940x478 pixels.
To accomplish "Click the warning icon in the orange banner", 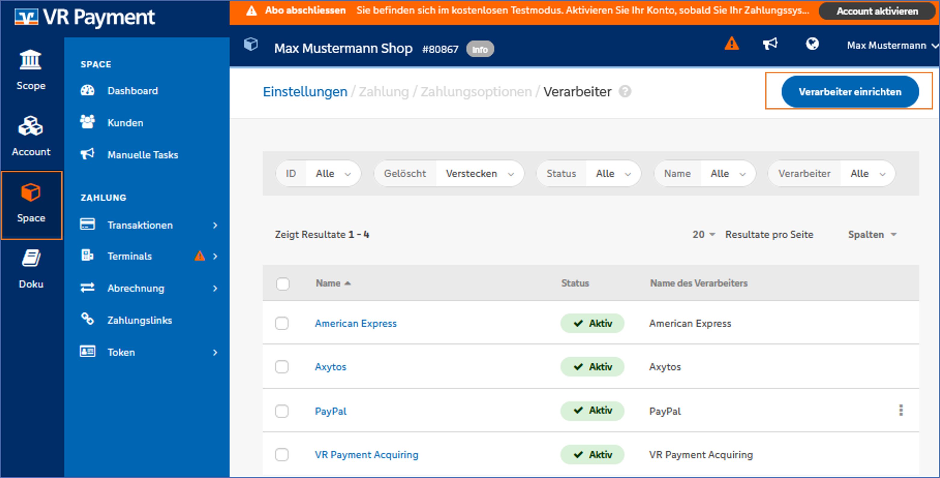I will (x=251, y=11).
